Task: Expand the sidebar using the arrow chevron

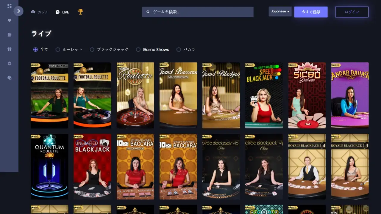Action: [x=18, y=11]
